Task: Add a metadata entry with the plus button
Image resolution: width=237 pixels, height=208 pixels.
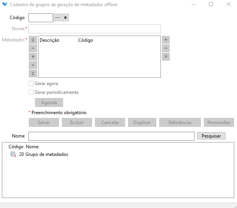Action: [x=166, y=40]
